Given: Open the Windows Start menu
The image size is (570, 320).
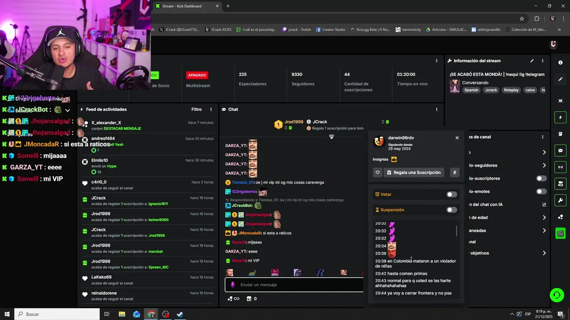Looking at the screenshot, I should coord(7,314).
